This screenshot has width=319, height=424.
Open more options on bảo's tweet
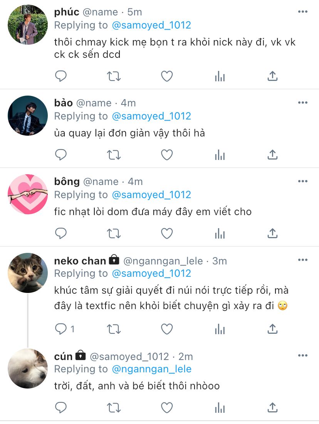[303, 103]
